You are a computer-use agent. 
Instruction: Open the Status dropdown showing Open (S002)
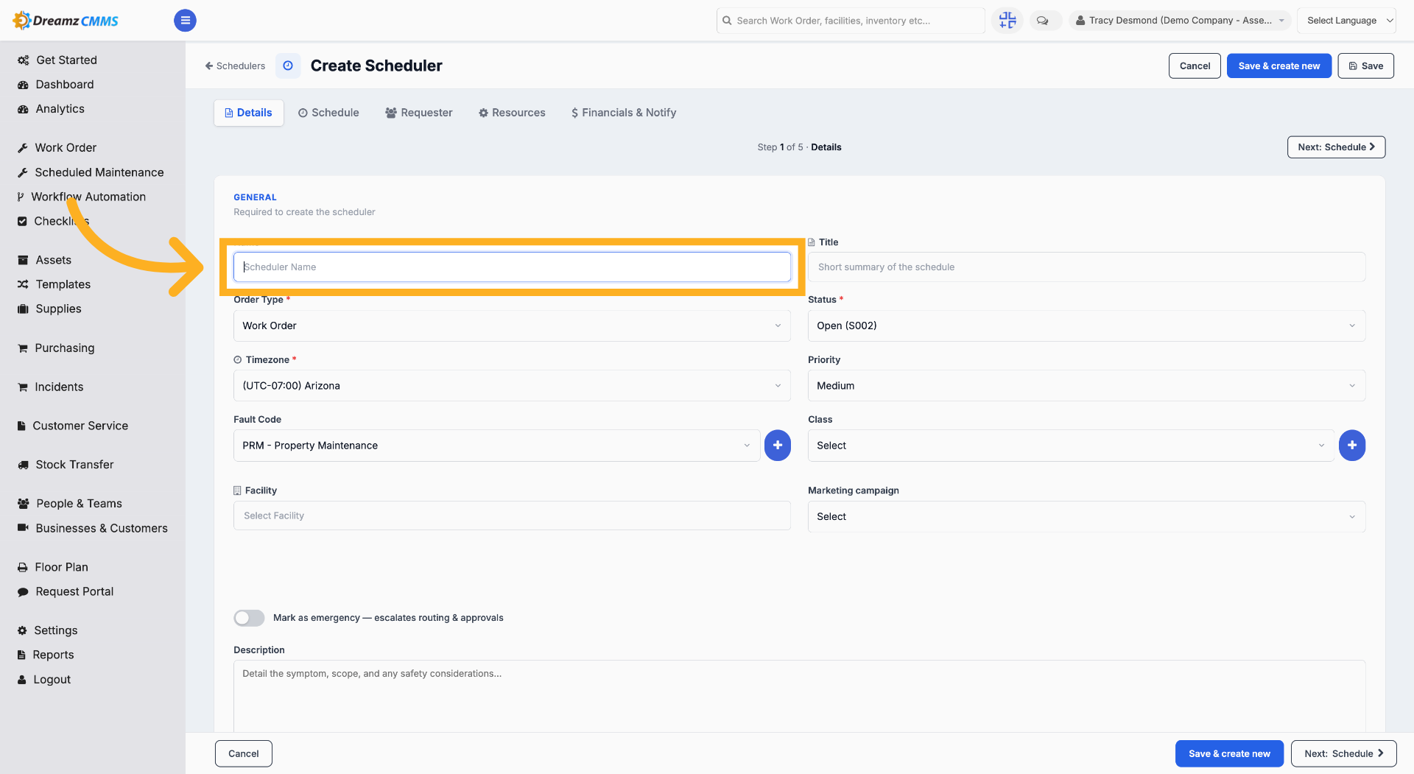click(1086, 326)
